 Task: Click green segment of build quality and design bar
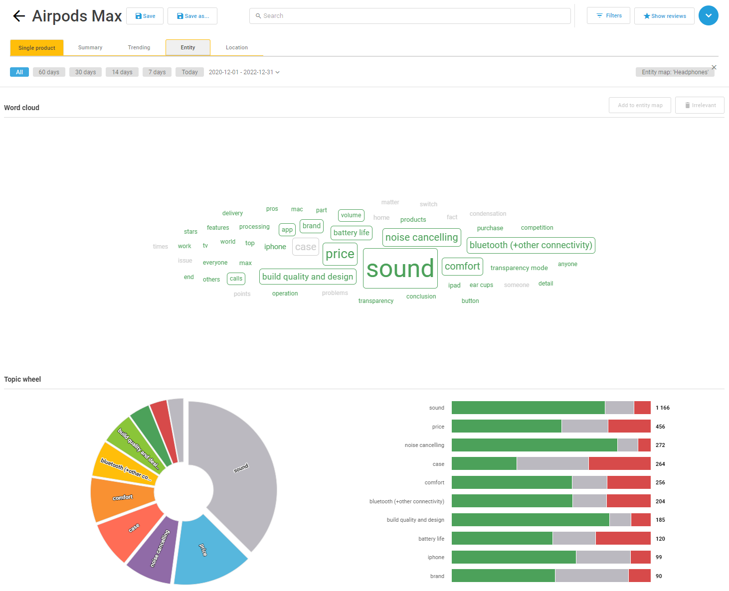coord(531,520)
